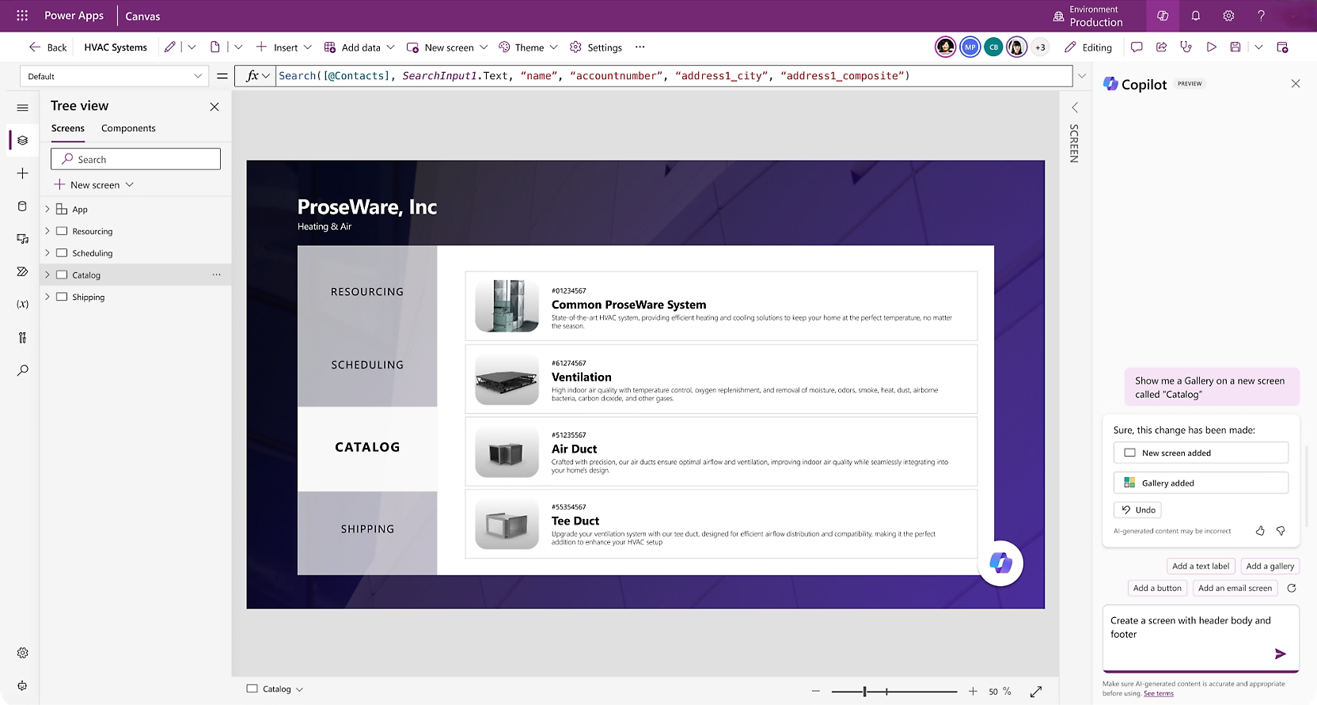Save the app with the disk icon

click(1235, 47)
